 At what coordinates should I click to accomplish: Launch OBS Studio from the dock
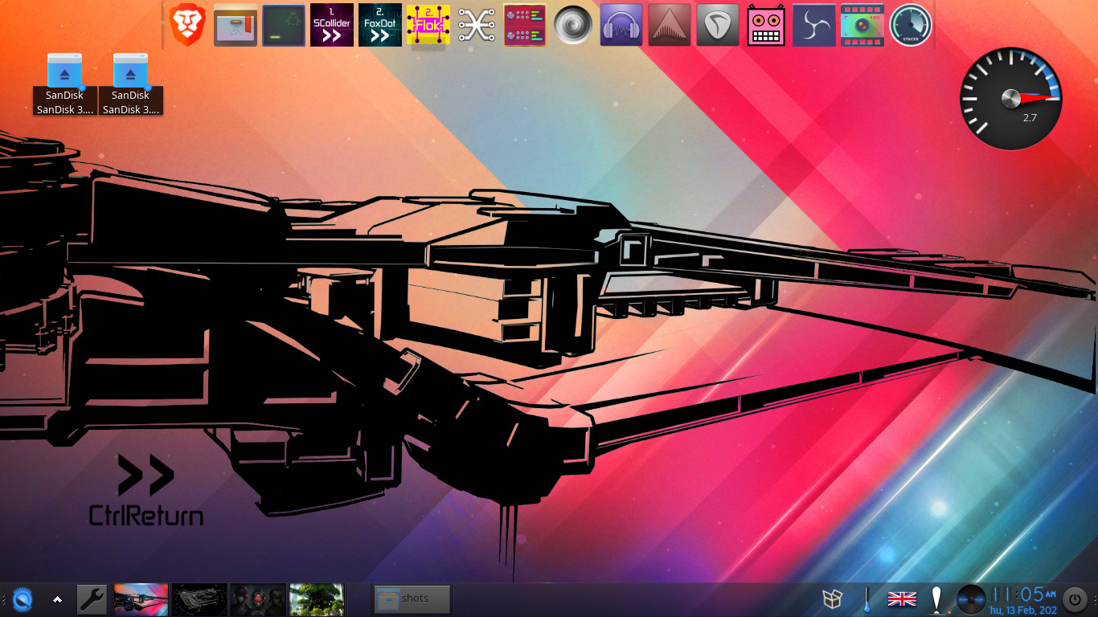814,25
